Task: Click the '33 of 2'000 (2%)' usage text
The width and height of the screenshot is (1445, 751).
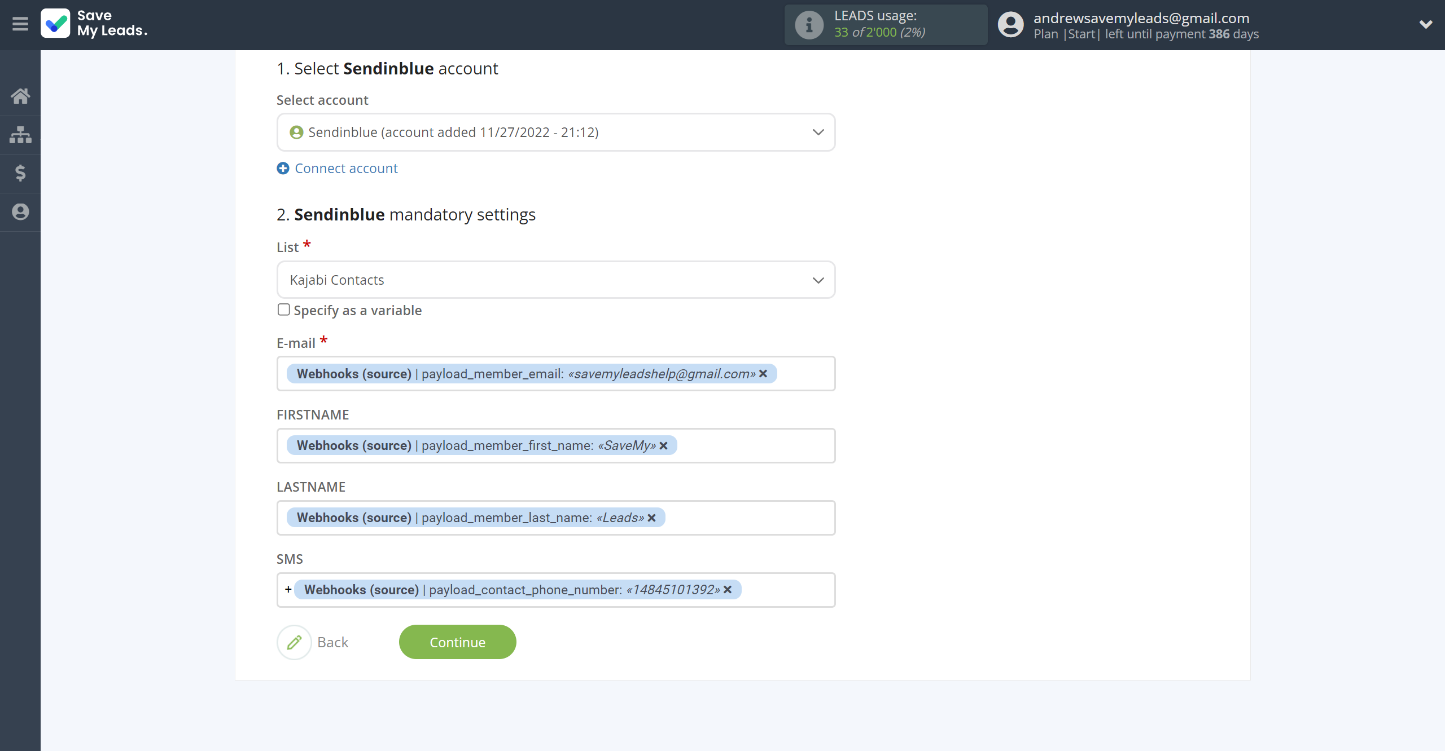Action: click(879, 33)
